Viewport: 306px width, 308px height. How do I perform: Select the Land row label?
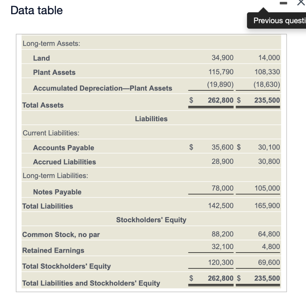(42, 58)
